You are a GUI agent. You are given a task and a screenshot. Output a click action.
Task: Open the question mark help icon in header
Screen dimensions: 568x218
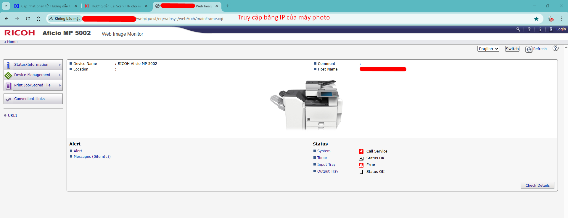(x=529, y=29)
